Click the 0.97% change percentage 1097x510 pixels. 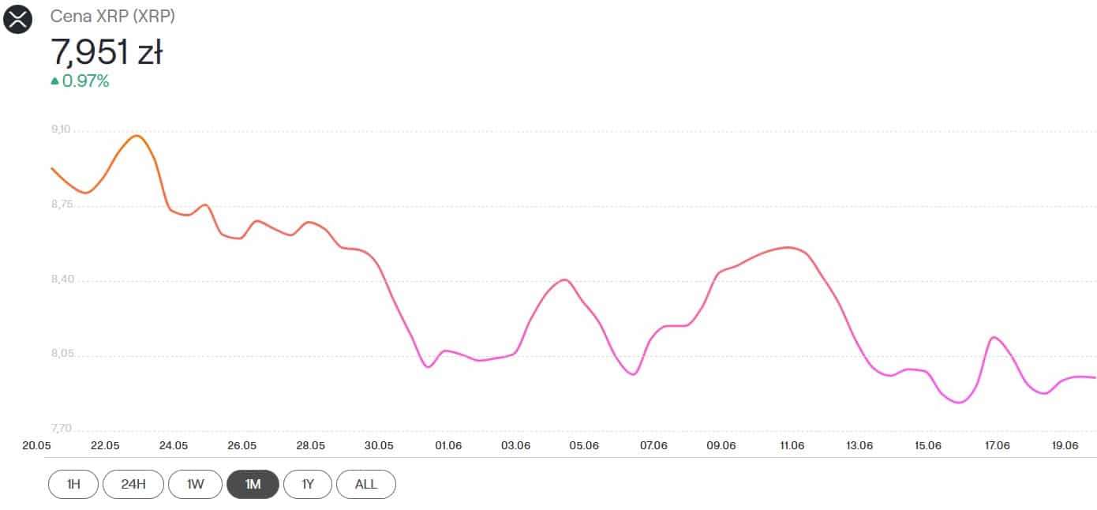85,81
